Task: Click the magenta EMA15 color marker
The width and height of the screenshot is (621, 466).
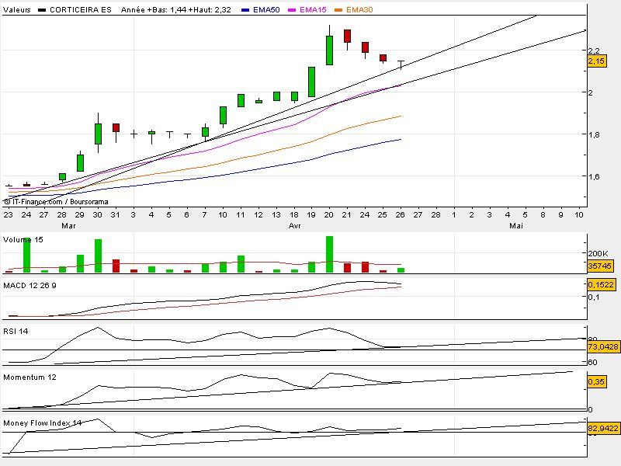Action: [292, 10]
